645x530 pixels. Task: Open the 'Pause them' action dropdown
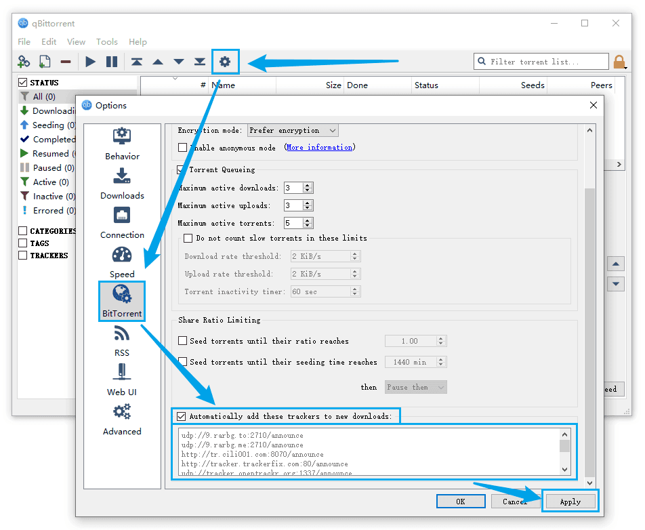(415, 386)
